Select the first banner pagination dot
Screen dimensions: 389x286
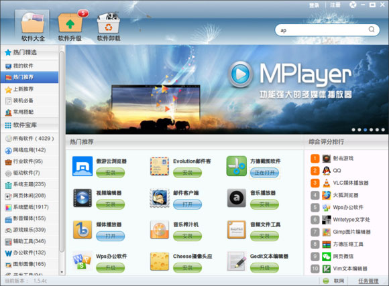[x=353, y=130]
